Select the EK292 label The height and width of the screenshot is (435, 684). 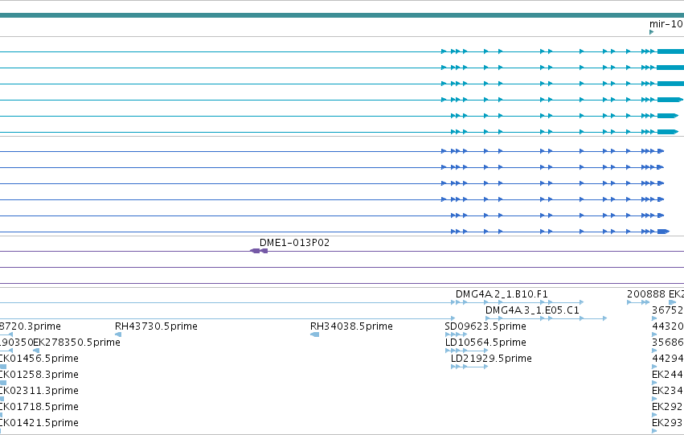(668, 407)
